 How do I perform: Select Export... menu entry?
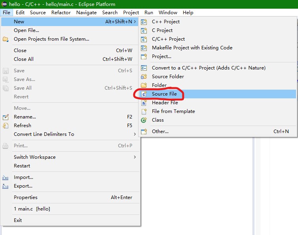pyautogui.click(x=70, y=186)
